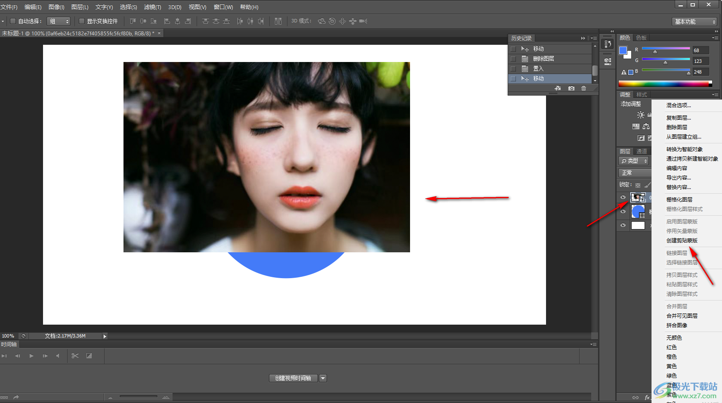Click the Color Balance scales adjustment icon
The height and width of the screenshot is (403, 722).
coord(646,126)
